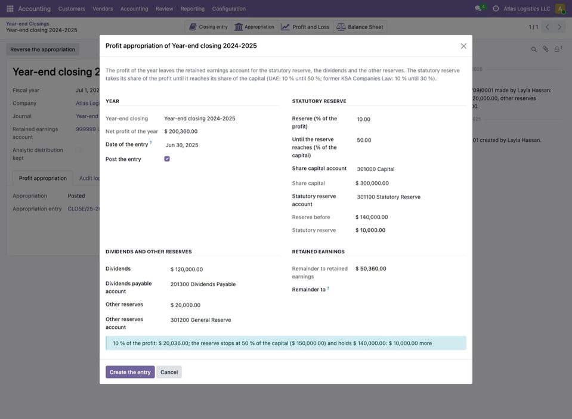Click Reverse the appropriation button

tap(43, 49)
